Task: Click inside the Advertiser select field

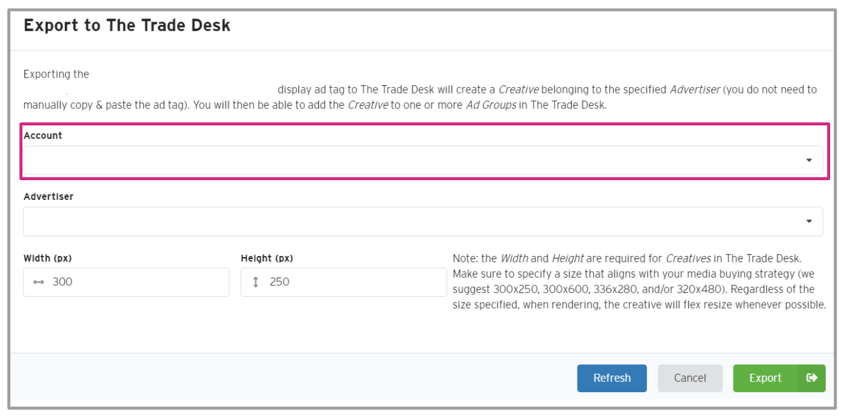Action: pyautogui.click(x=407, y=222)
